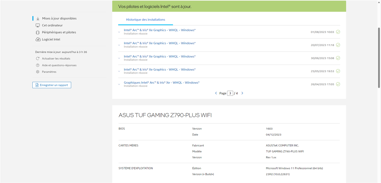Open Intel Arc driver link dated 30/06/2023
The width and height of the screenshot is (381, 183).
(x=160, y=56)
